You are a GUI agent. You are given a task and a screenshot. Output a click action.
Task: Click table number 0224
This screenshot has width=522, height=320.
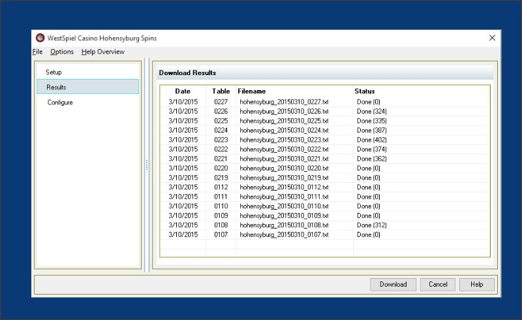point(221,130)
